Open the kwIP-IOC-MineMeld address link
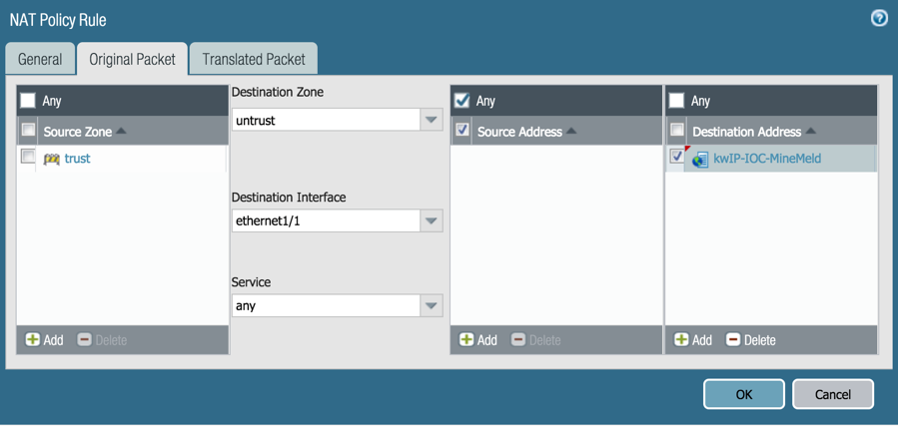Viewport: 898px width, 426px height. [767, 159]
